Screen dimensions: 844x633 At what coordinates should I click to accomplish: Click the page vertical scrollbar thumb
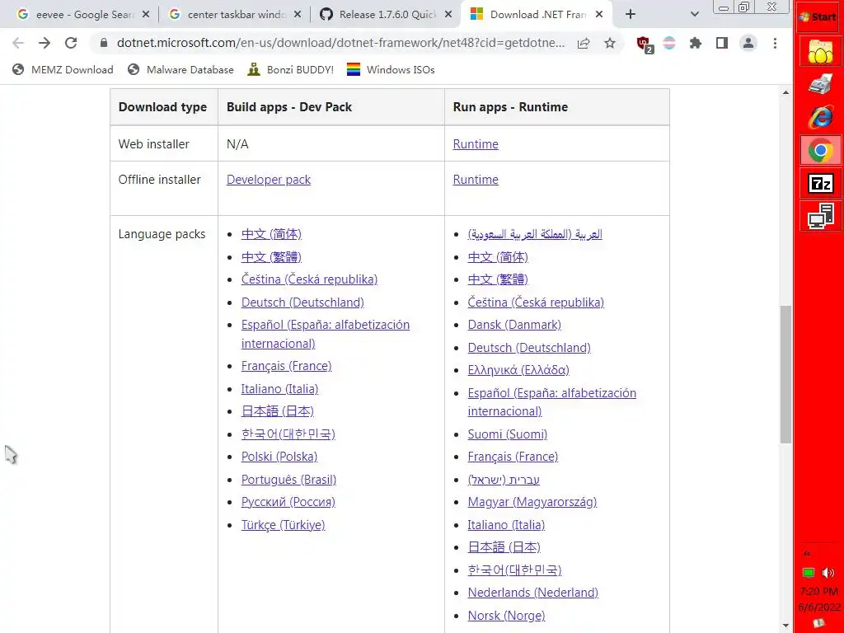click(x=785, y=375)
